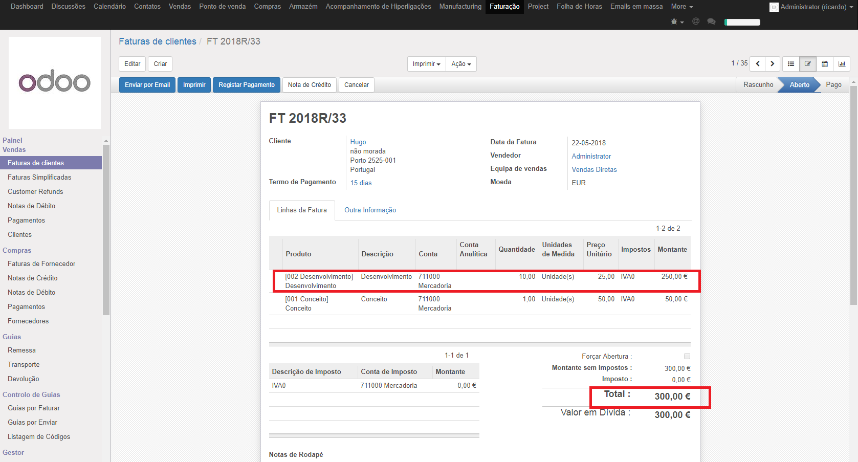
Task: Click the @ mentions icon
Action: [x=696, y=21]
